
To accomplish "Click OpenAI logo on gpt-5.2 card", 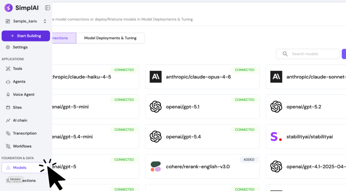I will 276,107.
